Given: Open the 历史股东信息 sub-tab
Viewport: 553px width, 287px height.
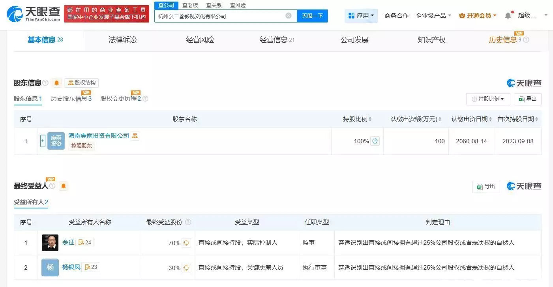Looking at the screenshot, I should click(x=71, y=99).
